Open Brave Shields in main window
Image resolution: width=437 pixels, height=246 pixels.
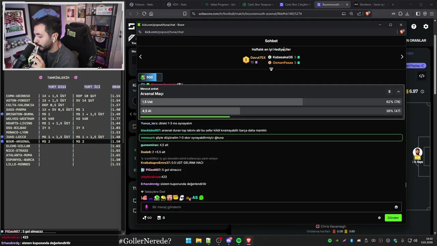click(368, 14)
